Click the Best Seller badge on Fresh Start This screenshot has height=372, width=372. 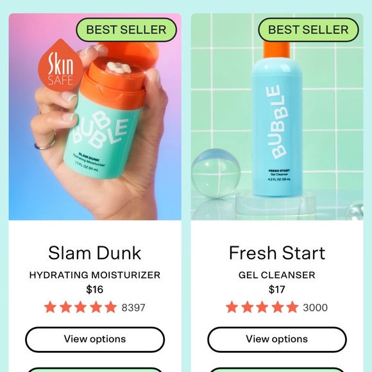308,30
